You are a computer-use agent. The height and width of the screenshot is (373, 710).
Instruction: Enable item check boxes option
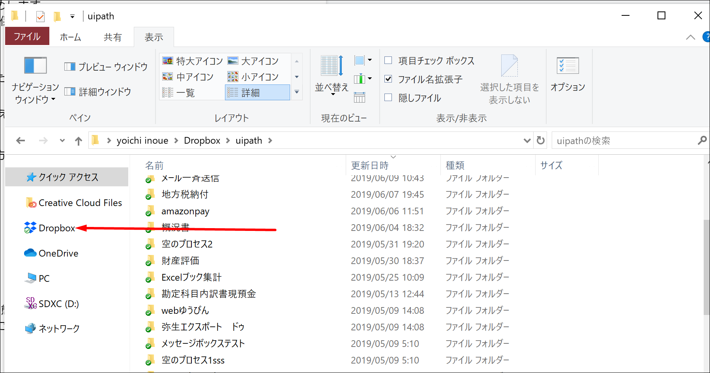pos(388,60)
